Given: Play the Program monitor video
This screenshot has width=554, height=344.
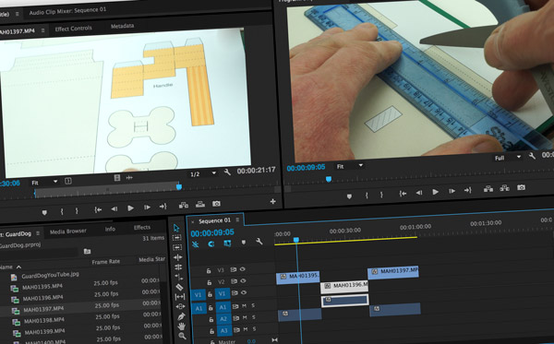Looking at the screenshot, I should pyautogui.click(x=435, y=192).
